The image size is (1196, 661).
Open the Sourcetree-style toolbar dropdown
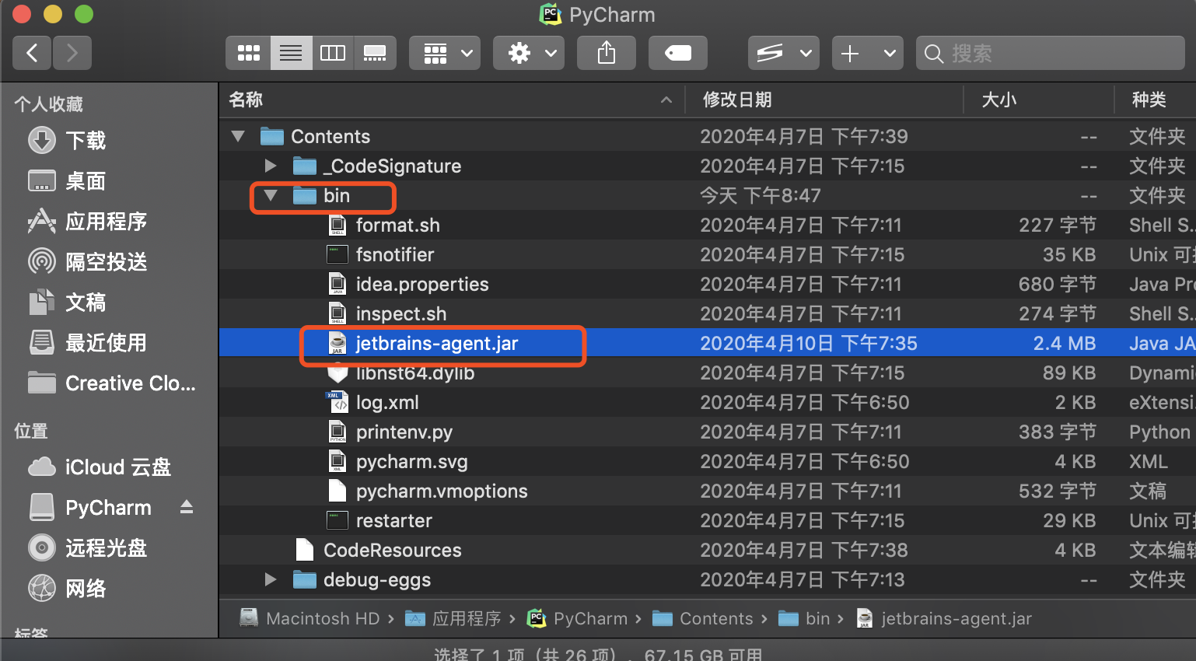pos(784,53)
